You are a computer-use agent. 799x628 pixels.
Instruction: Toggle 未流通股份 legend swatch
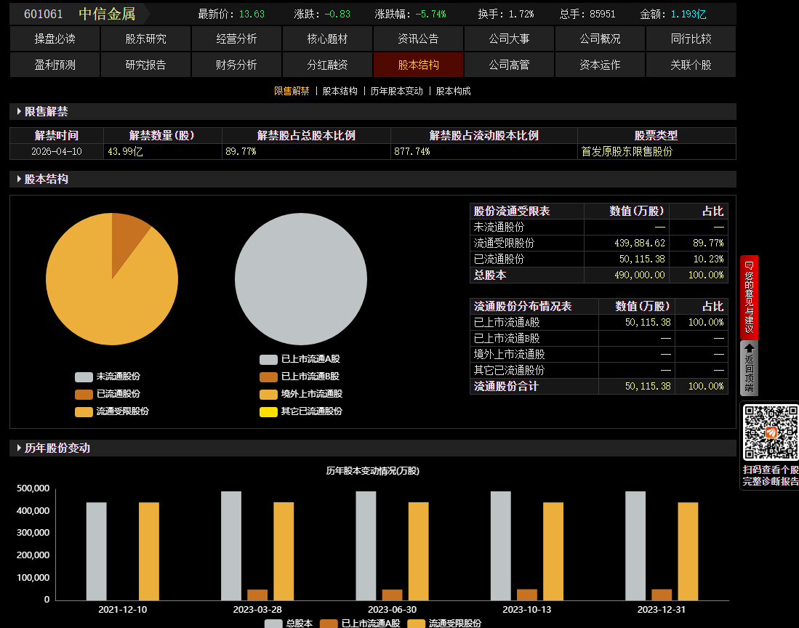point(84,377)
